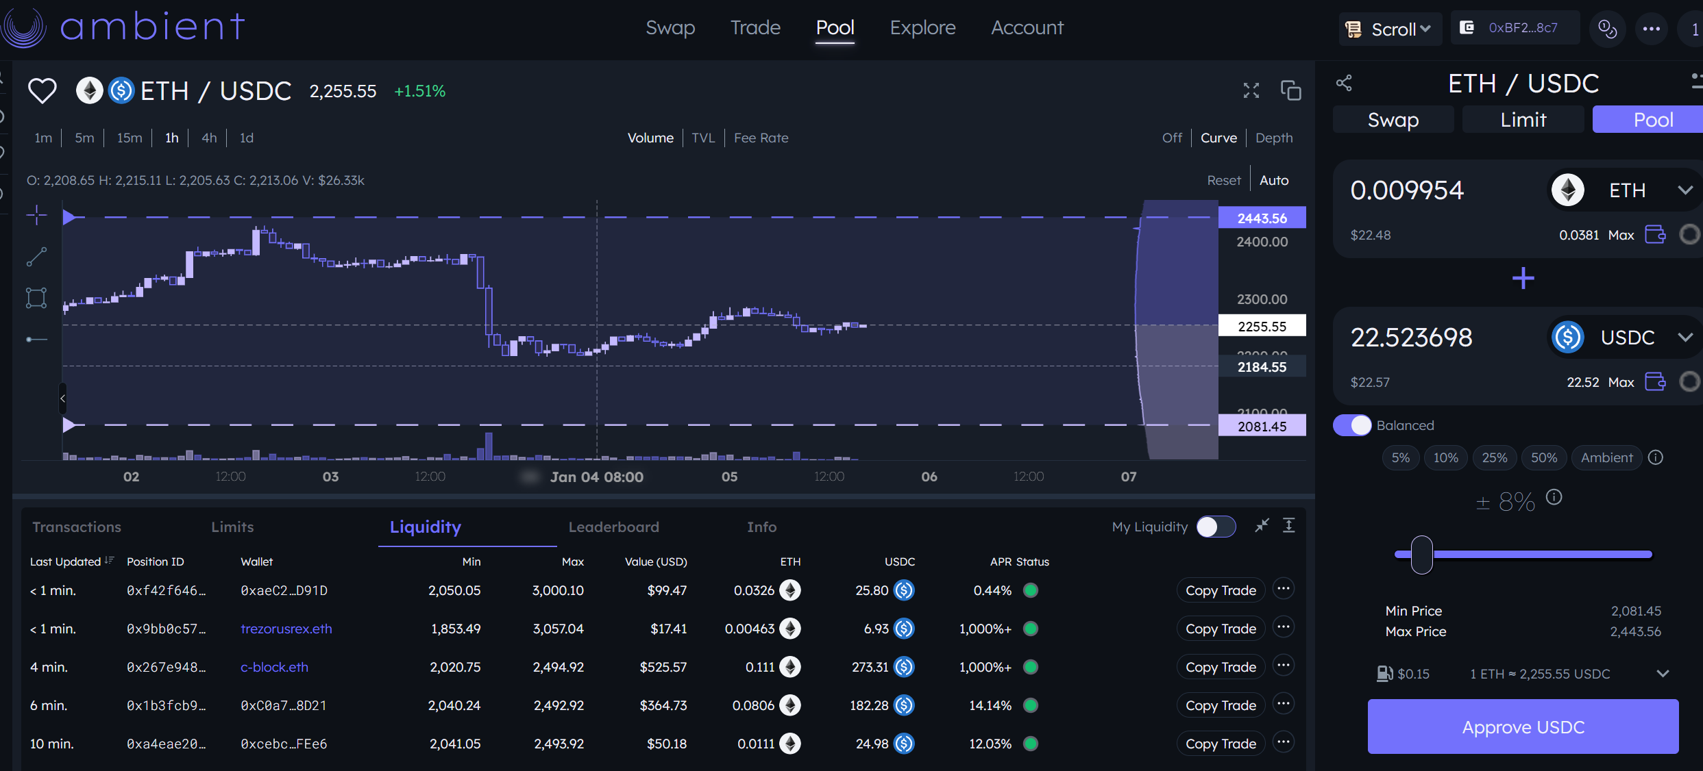Copy trade for position 0x267e948
The height and width of the screenshot is (771, 1703).
click(x=1221, y=666)
